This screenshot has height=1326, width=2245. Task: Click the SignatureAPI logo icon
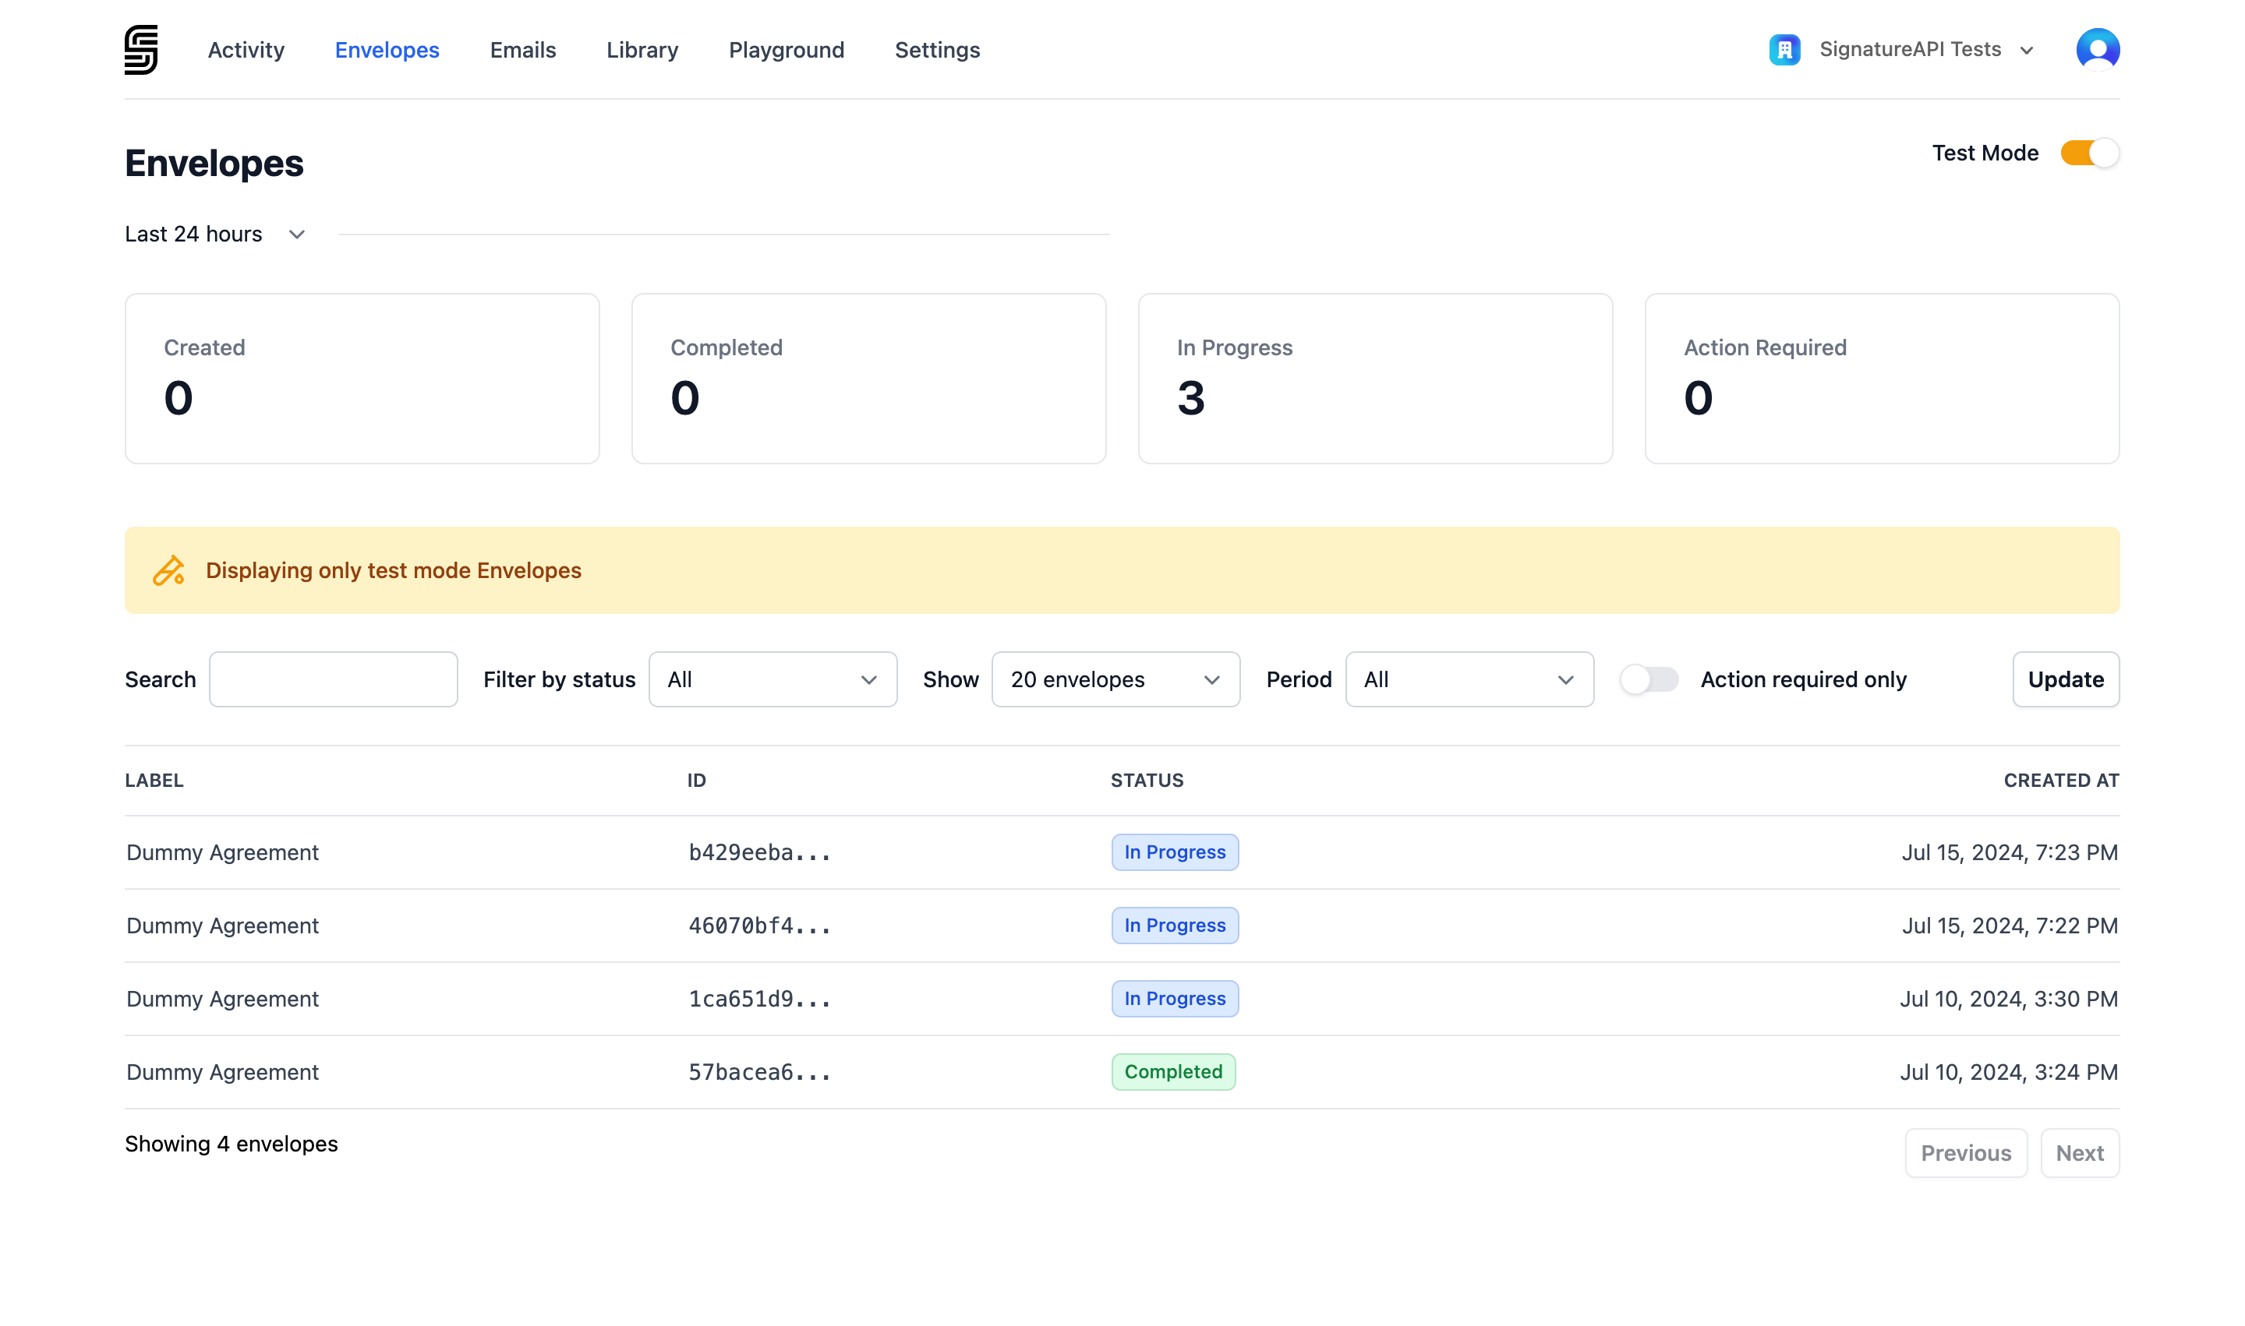[x=140, y=50]
